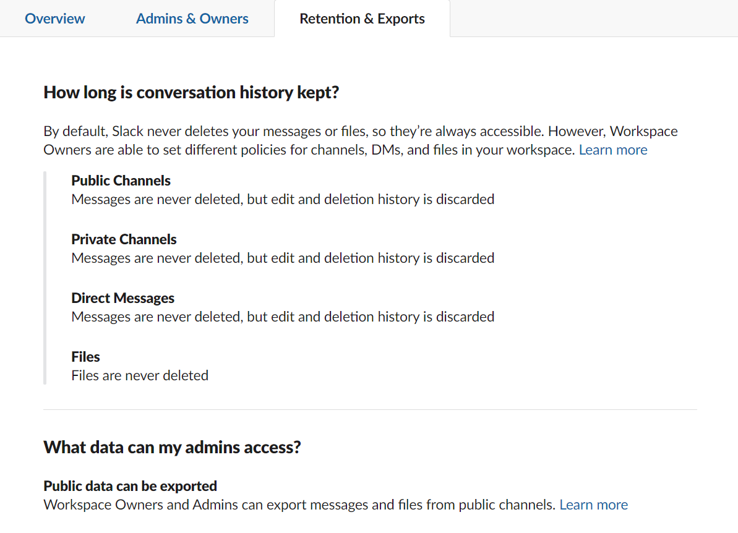The height and width of the screenshot is (533, 738).
Task: Click the Direct Messages policy title
Action: 123,298
